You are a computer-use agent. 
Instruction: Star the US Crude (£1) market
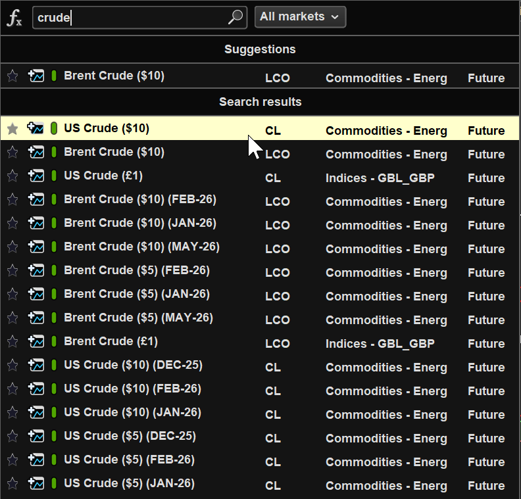12,176
